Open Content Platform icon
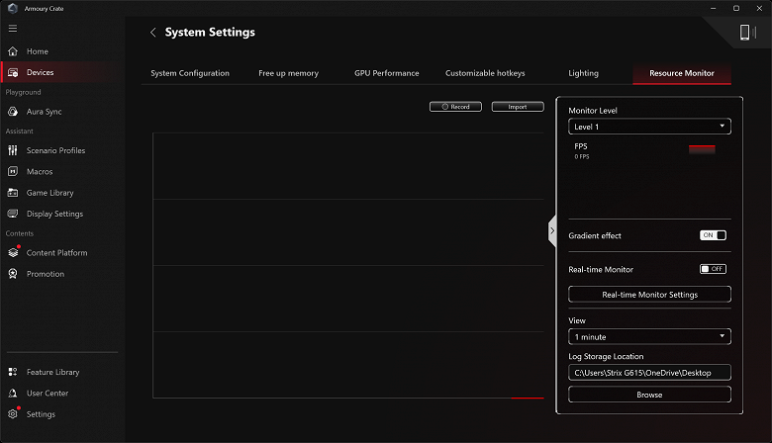772x443 pixels. click(13, 253)
